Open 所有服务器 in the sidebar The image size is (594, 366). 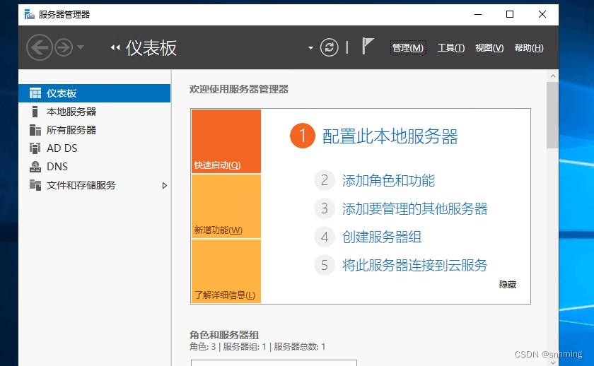pyautogui.click(x=71, y=130)
